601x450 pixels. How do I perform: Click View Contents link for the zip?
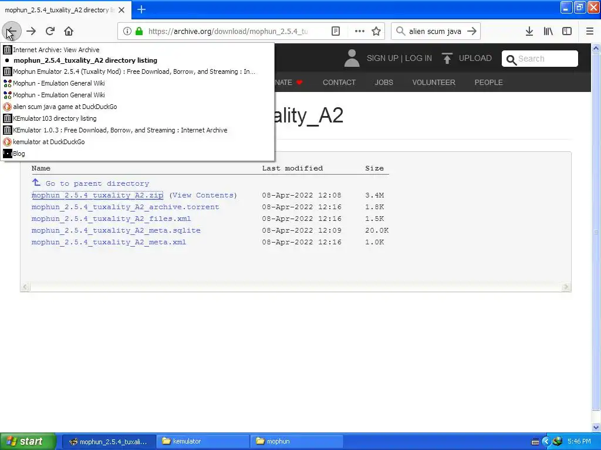click(x=203, y=195)
